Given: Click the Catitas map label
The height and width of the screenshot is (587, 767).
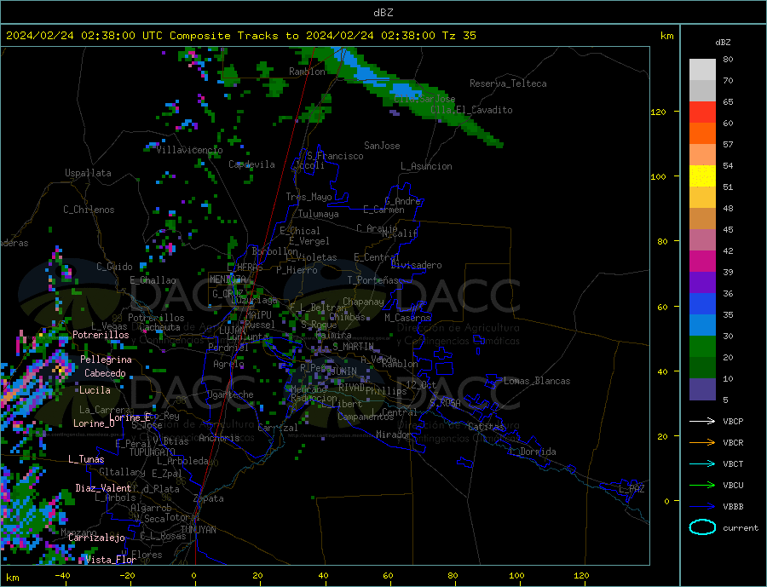Looking at the screenshot, I should (x=486, y=427).
